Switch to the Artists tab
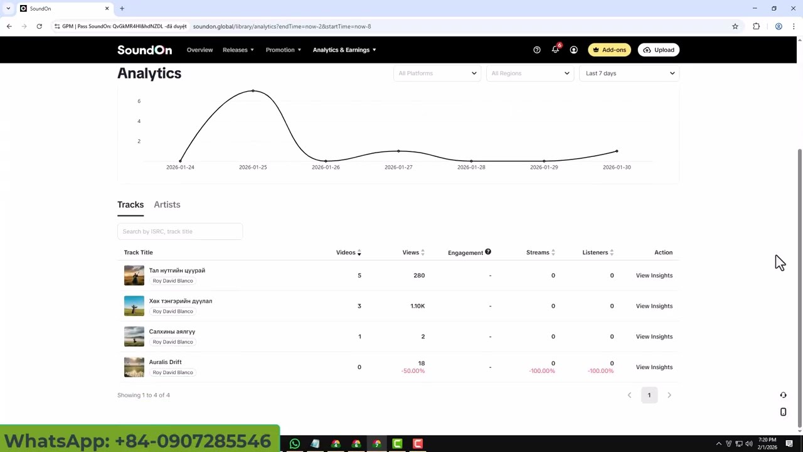 tap(167, 205)
